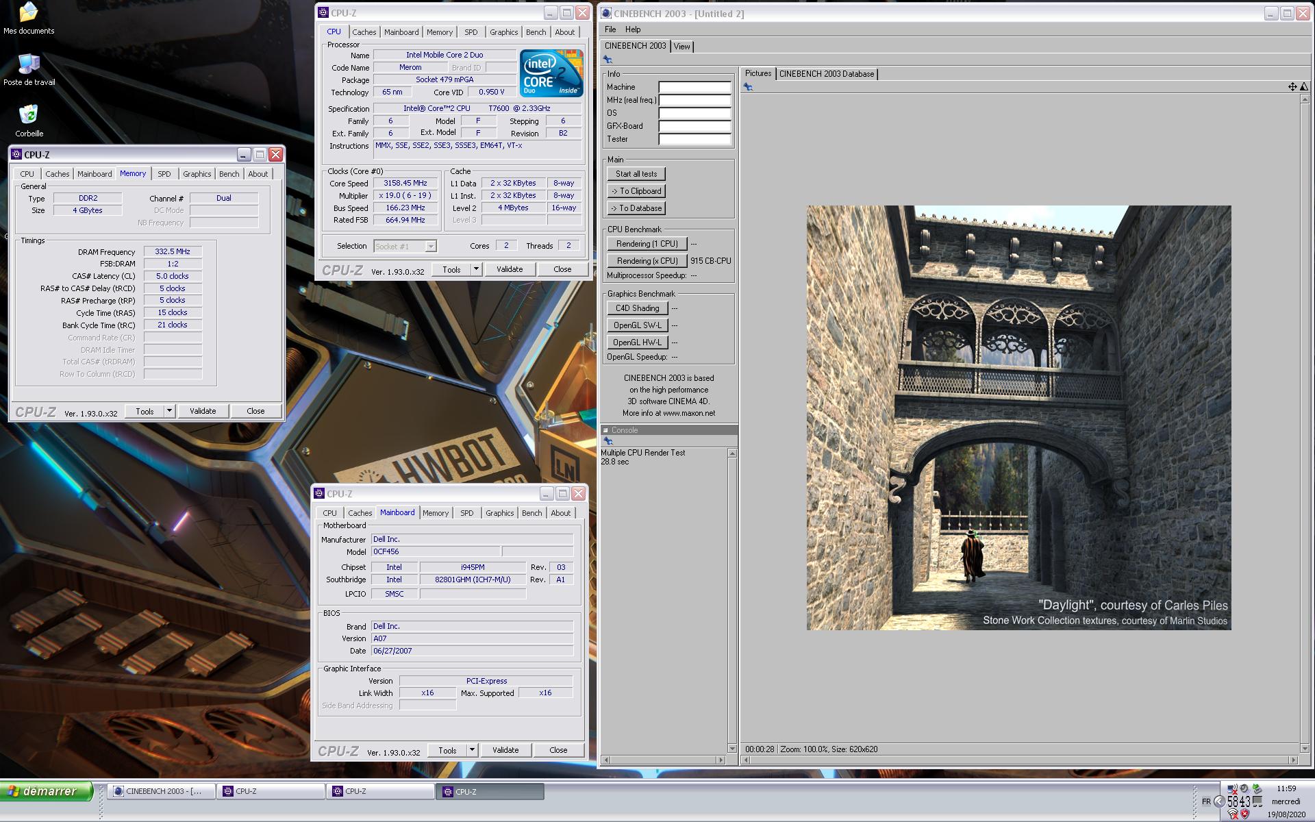Click the red security shield tray icon
This screenshot has height=822, width=1315.
(x=1244, y=814)
